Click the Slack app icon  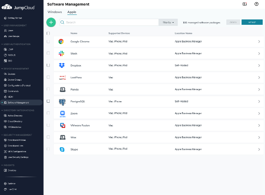[x=61, y=53]
